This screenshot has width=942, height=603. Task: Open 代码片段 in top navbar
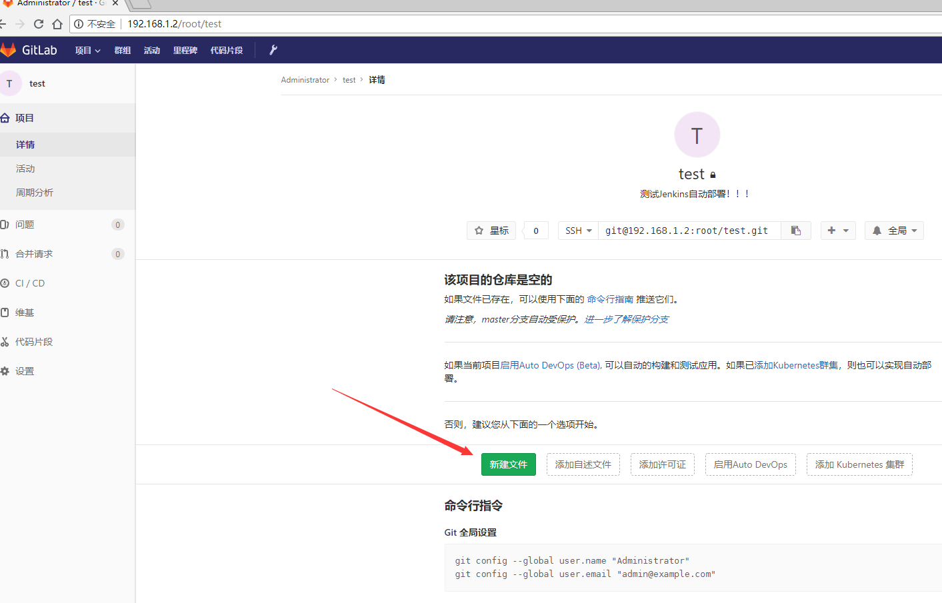tap(227, 50)
